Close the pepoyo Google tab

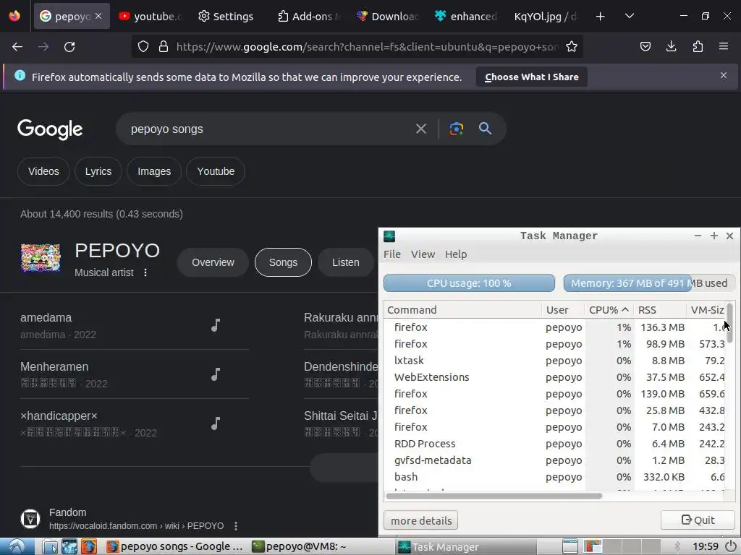click(98, 16)
